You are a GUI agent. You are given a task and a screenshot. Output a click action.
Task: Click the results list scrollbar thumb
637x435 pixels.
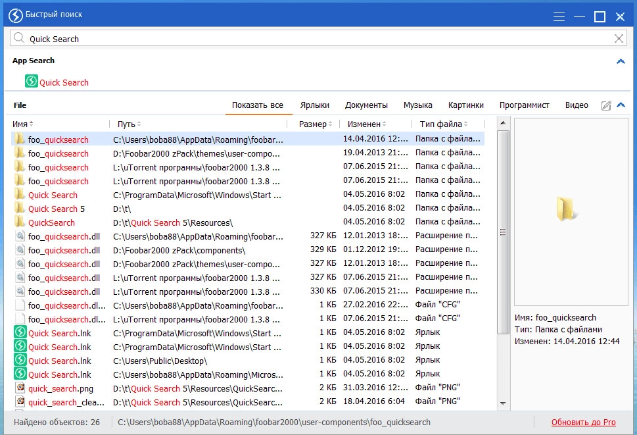pyautogui.click(x=503, y=232)
